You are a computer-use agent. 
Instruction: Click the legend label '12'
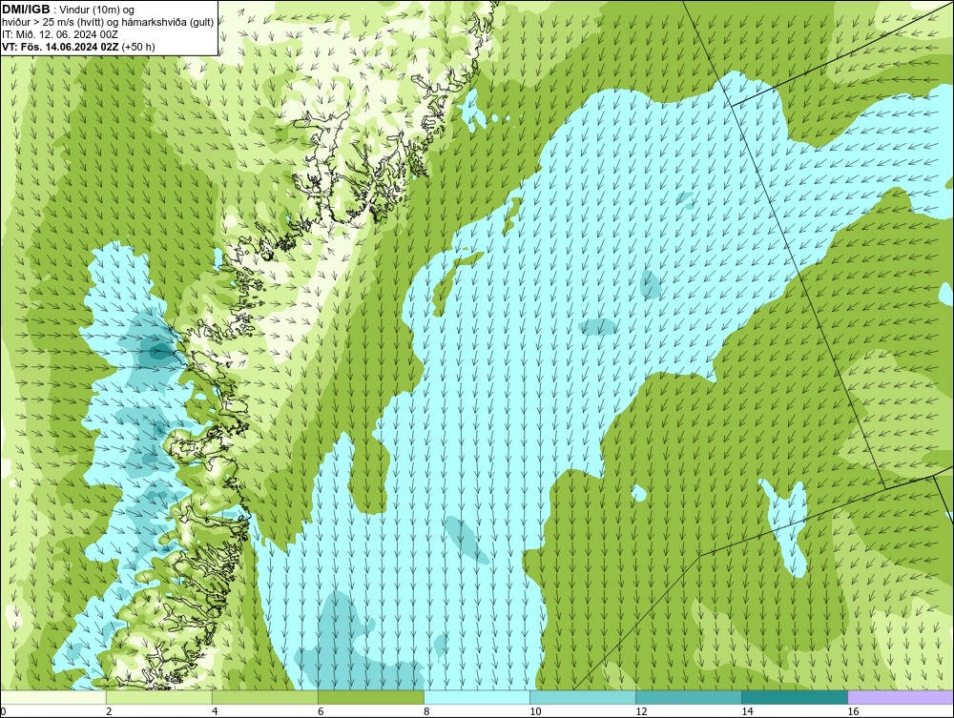click(x=641, y=711)
